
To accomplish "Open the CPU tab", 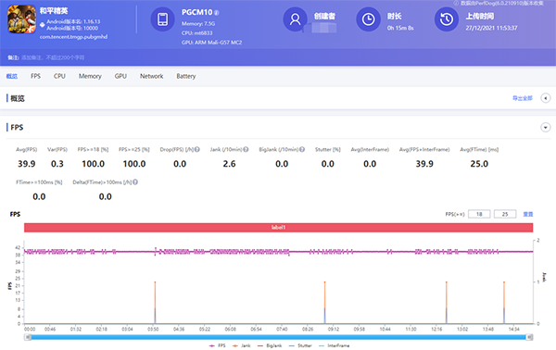I will tap(59, 76).
